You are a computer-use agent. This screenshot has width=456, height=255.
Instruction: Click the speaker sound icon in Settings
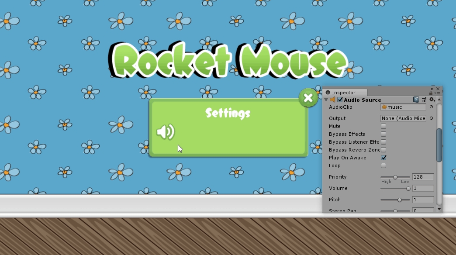tap(166, 131)
